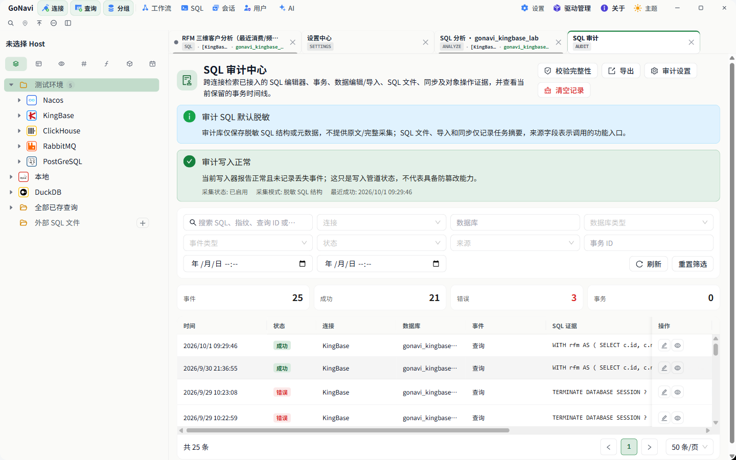This screenshot has width=736, height=460.
Task: Click the 重置筛选 button
Action: pos(693,264)
